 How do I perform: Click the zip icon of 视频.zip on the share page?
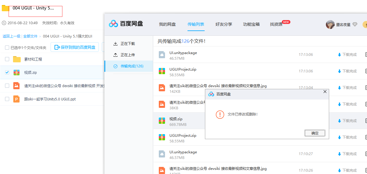pyautogui.click(x=17, y=72)
